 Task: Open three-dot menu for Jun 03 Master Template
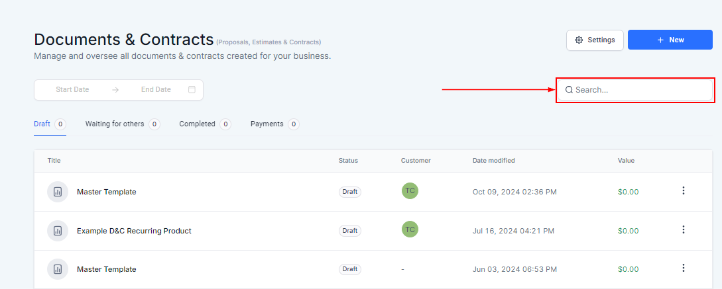tap(684, 268)
